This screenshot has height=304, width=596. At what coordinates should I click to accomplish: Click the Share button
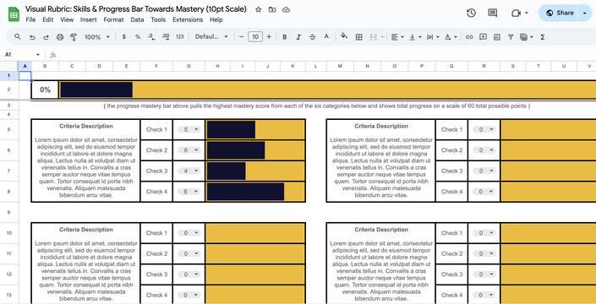(x=558, y=13)
